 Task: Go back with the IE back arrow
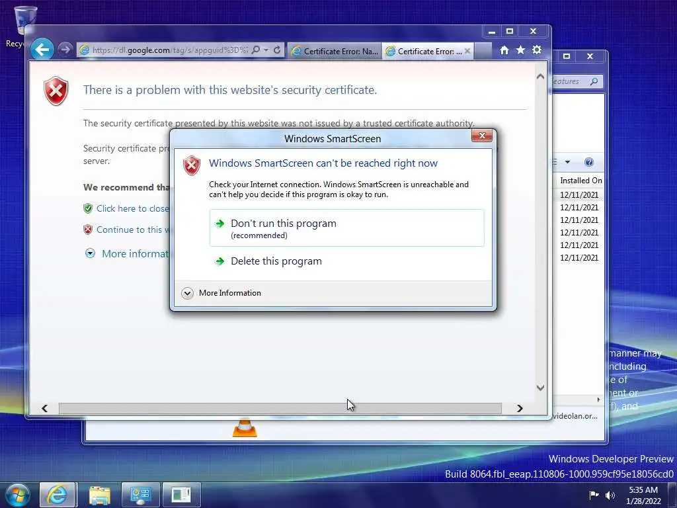(42, 50)
